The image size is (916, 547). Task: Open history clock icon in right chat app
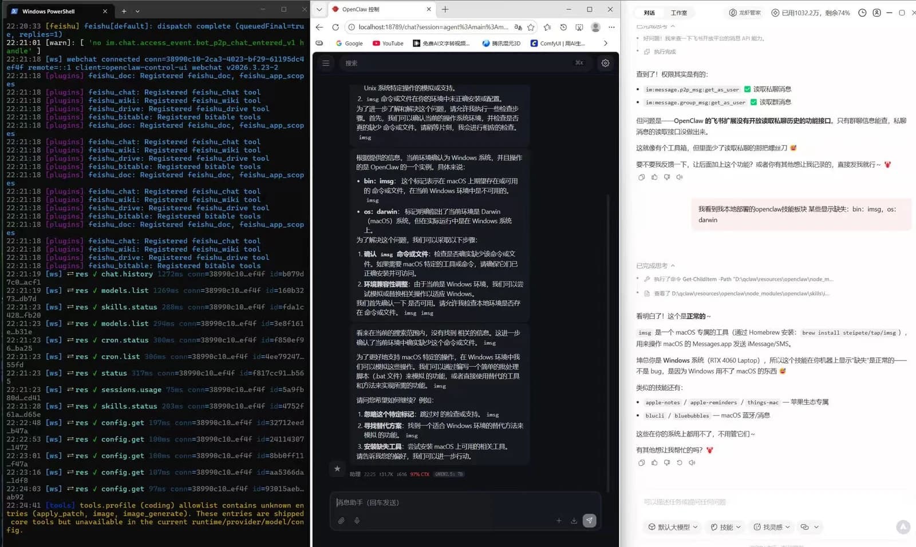(x=862, y=13)
